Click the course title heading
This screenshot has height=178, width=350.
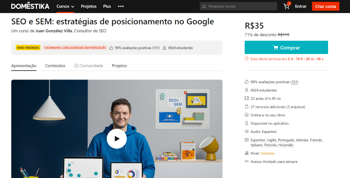tap(112, 21)
